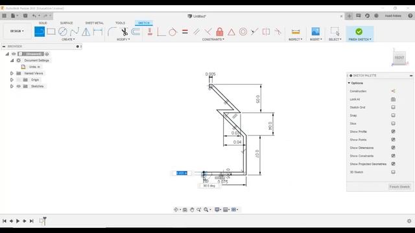The image size is (415, 233).
Task: Click the Undo arrow button
Action: pyautogui.click(x=34, y=16)
